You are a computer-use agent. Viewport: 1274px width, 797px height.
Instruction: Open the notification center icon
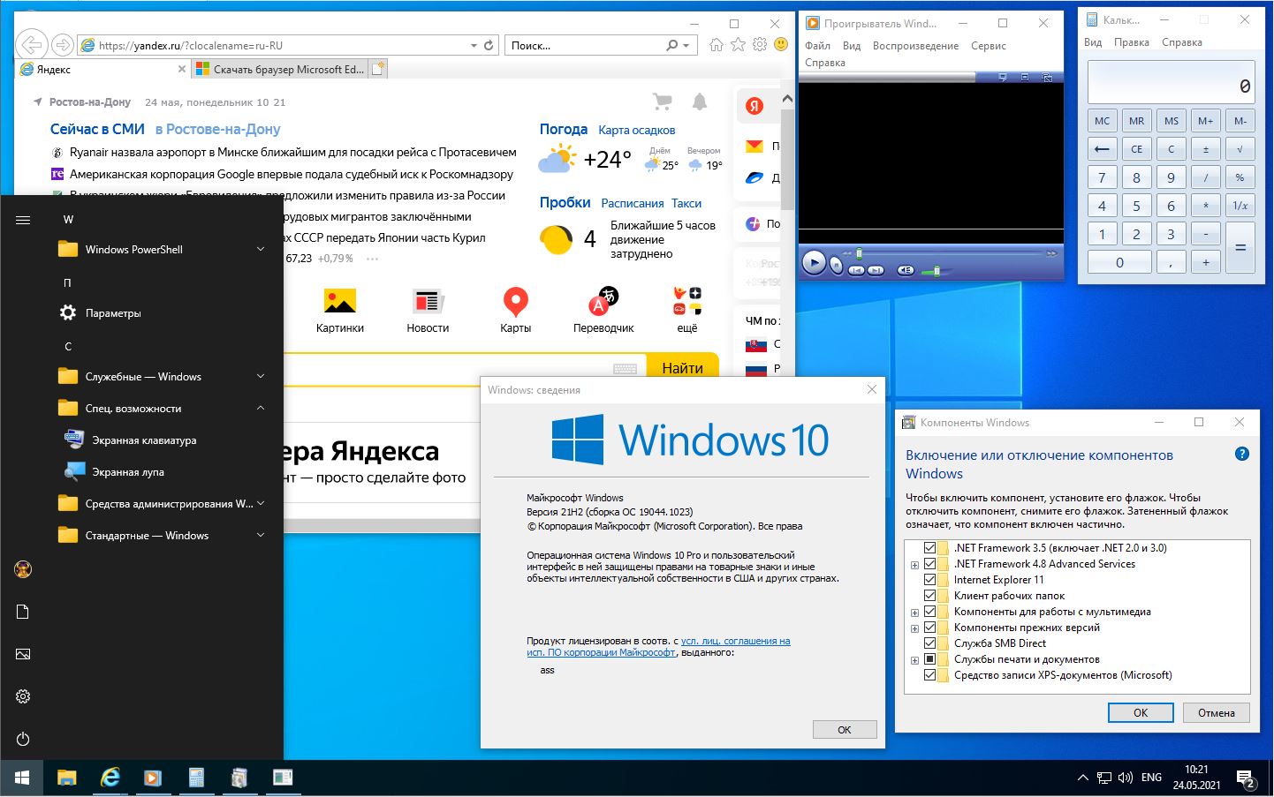point(1246,778)
